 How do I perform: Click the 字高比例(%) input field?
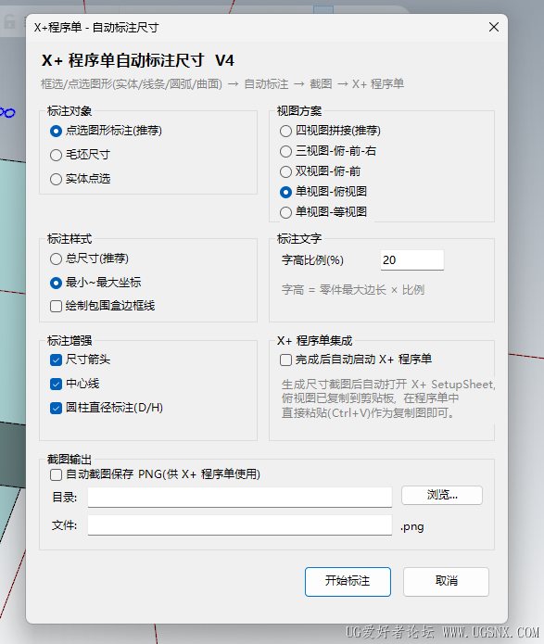(412, 260)
